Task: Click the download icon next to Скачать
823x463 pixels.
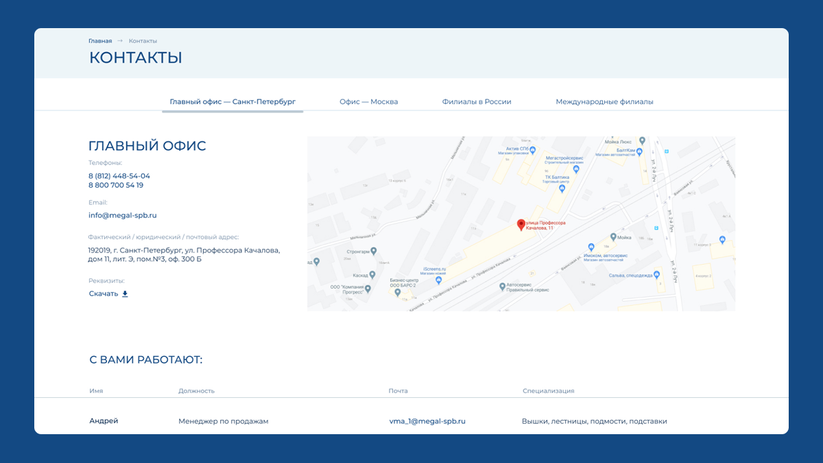Action: [125, 294]
